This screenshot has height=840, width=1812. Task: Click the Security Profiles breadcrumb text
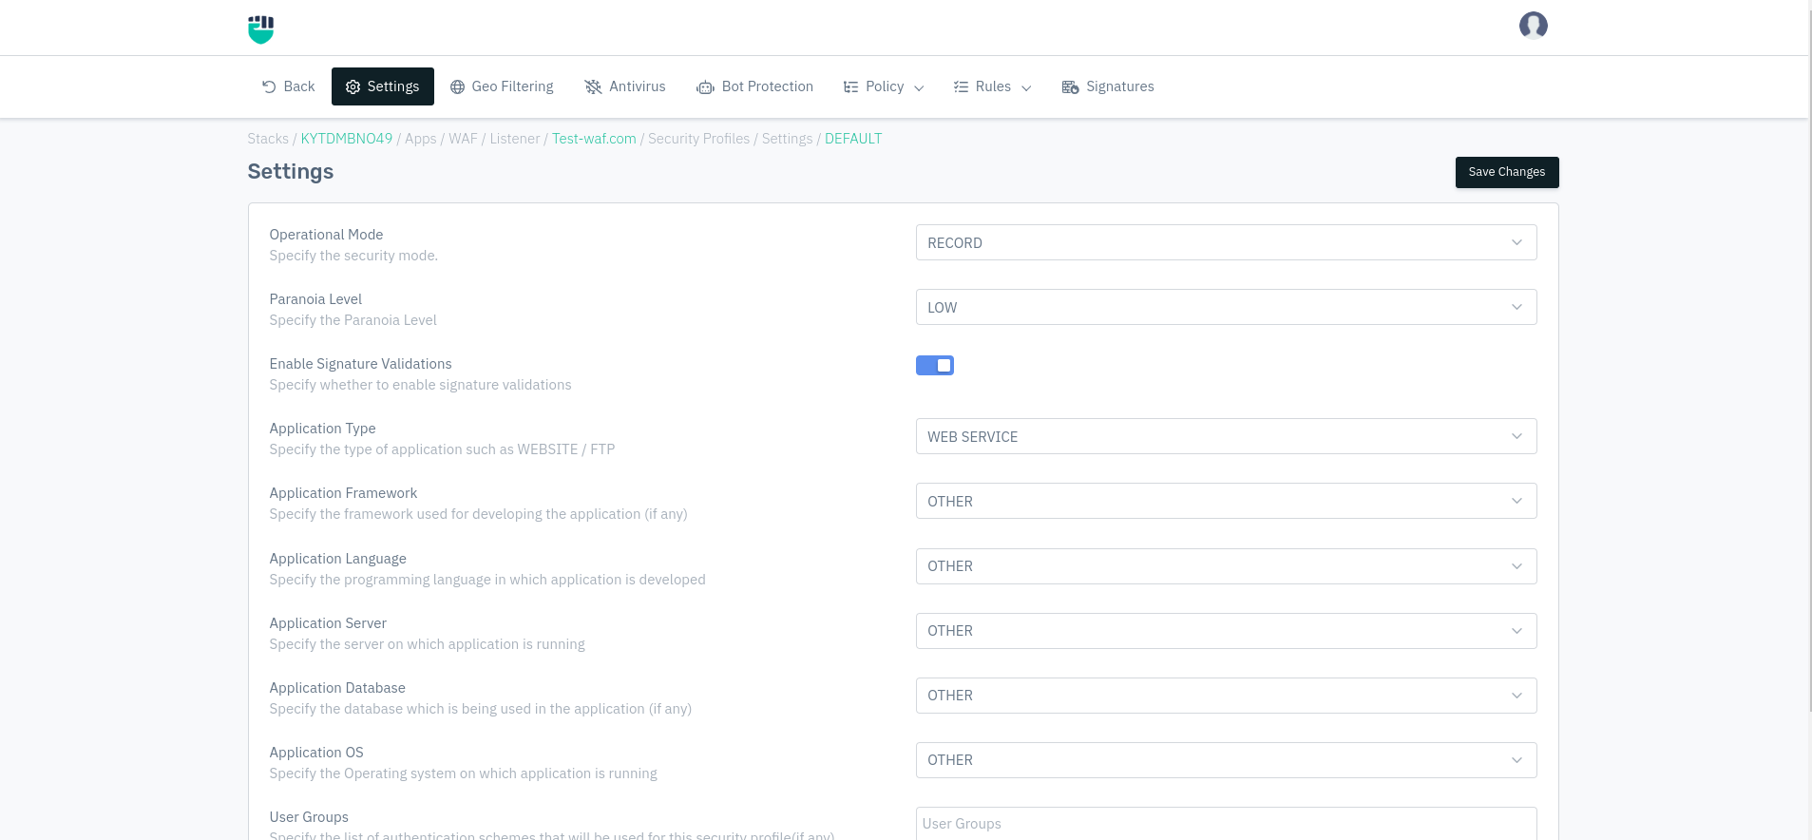(699, 139)
